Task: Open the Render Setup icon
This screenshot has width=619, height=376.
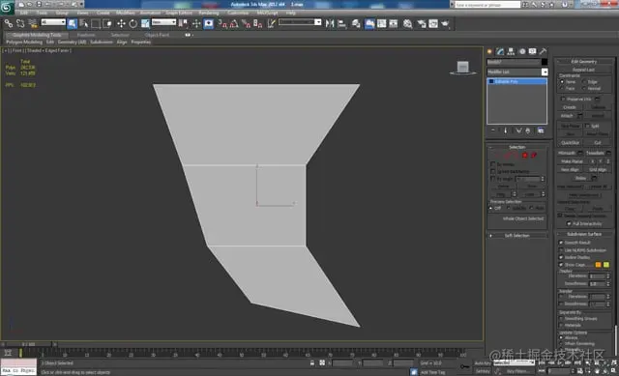Action: [422, 23]
